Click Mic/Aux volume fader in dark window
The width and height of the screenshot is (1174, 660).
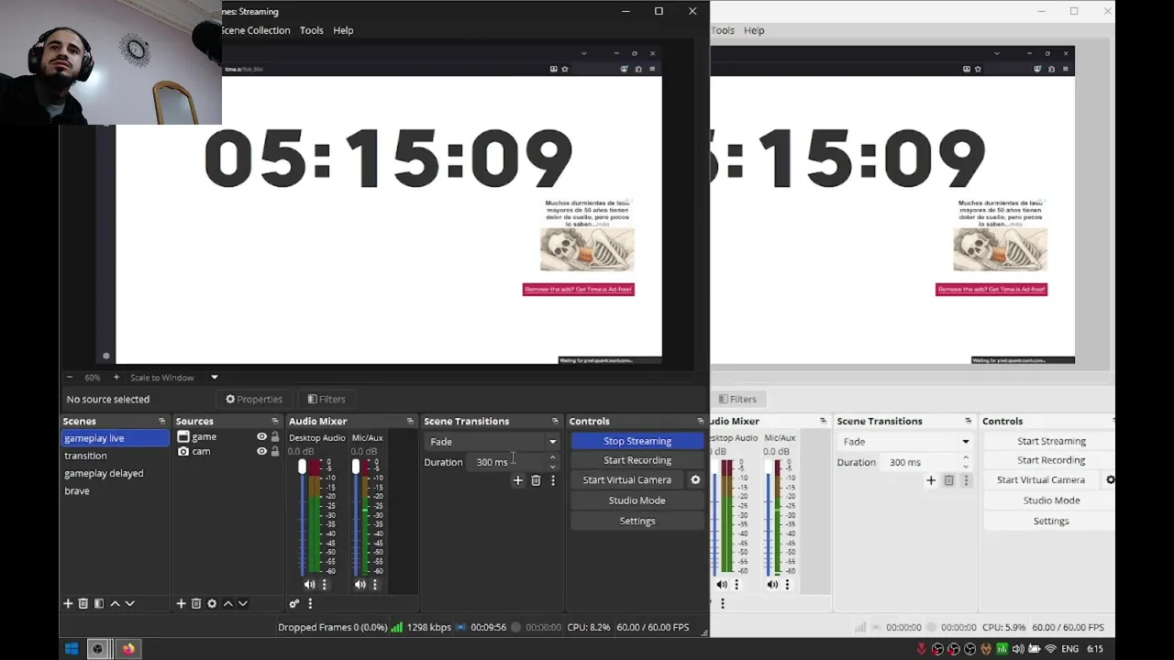click(356, 467)
